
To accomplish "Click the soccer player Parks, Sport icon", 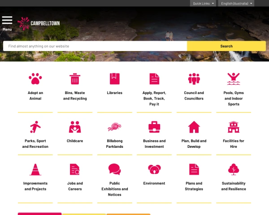I will click(x=35, y=127).
